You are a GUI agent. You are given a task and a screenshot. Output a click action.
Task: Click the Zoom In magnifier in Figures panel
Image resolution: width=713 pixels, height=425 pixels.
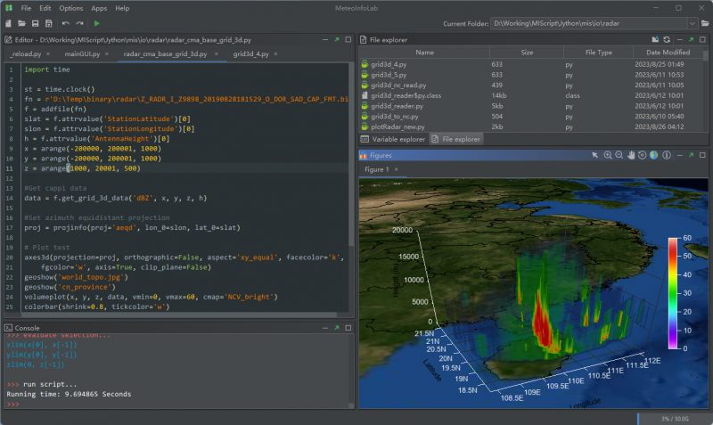tap(608, 155)
